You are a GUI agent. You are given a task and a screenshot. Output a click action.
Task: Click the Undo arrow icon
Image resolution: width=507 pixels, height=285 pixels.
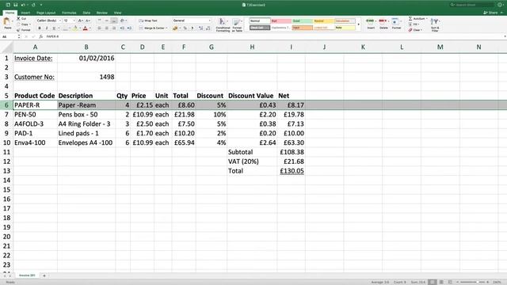click(x=23, y=5)
